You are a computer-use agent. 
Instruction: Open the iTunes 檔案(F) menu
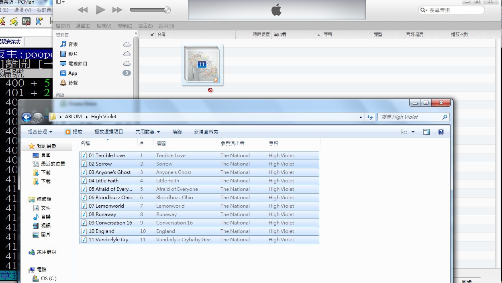pos(63,26)
